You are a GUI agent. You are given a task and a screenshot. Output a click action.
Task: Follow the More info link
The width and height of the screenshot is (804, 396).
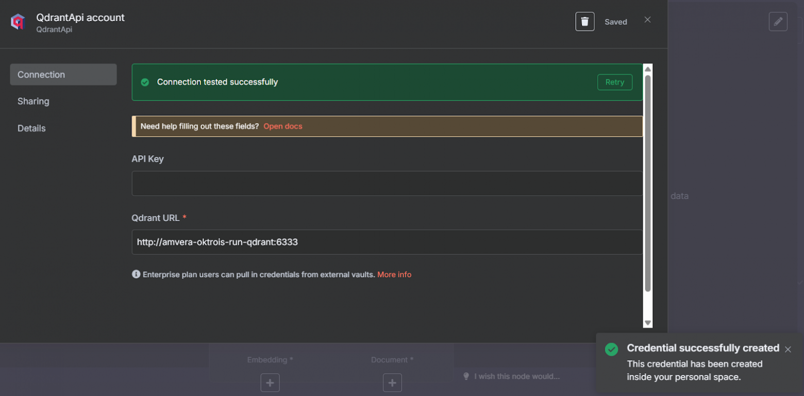click(x=394, y=274)
